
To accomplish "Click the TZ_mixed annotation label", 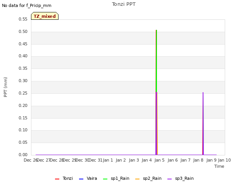I will (x=45, y=16).
